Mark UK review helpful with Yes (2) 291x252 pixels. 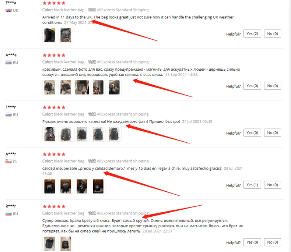coord(252,33)
